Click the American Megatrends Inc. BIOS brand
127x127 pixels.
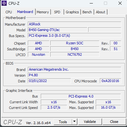click(75, 69)
